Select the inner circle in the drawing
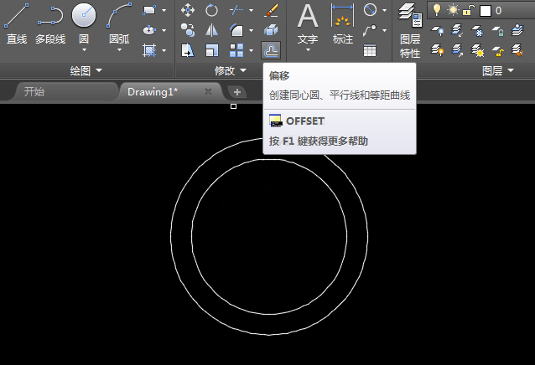 192,237
